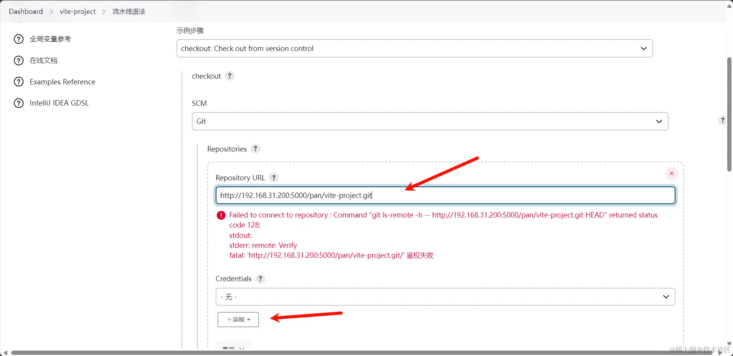
Task: Remove this repository entry with the X button
Action: [672, 173]
